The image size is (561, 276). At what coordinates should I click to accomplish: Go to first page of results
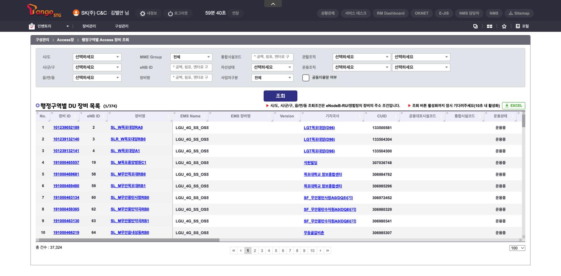[x=234, y=251]
